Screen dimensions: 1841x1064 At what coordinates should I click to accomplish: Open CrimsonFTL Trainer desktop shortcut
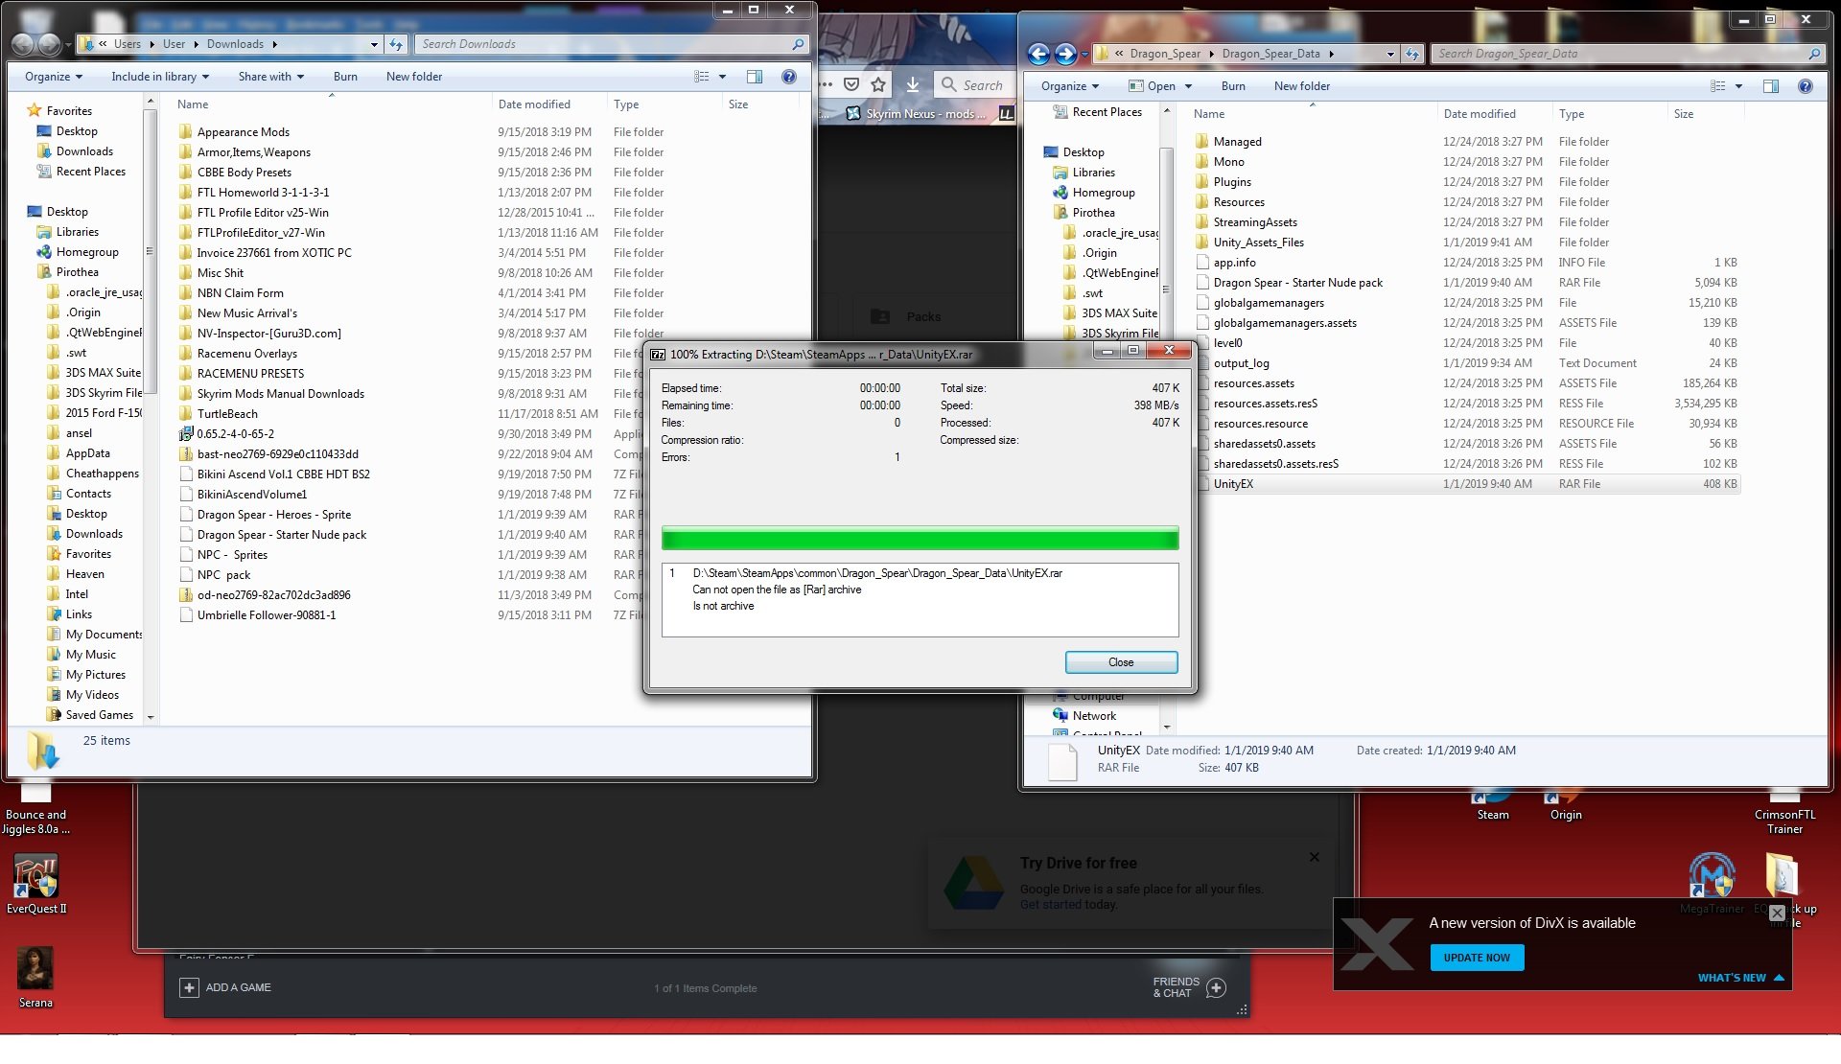pyautogui.click(x=1784, y=814)
